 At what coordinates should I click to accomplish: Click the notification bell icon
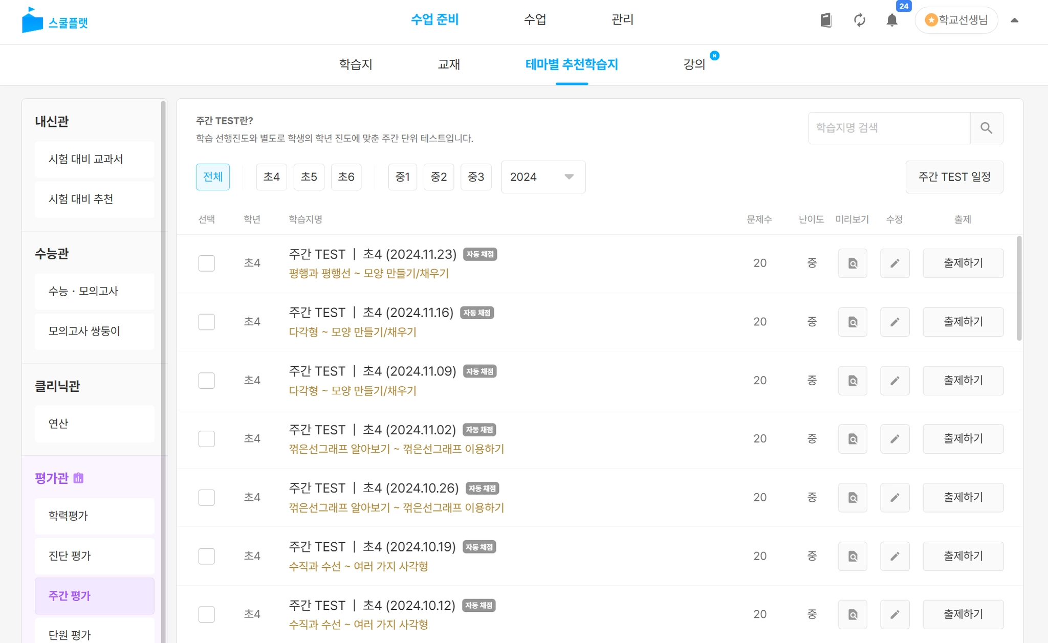891,20
